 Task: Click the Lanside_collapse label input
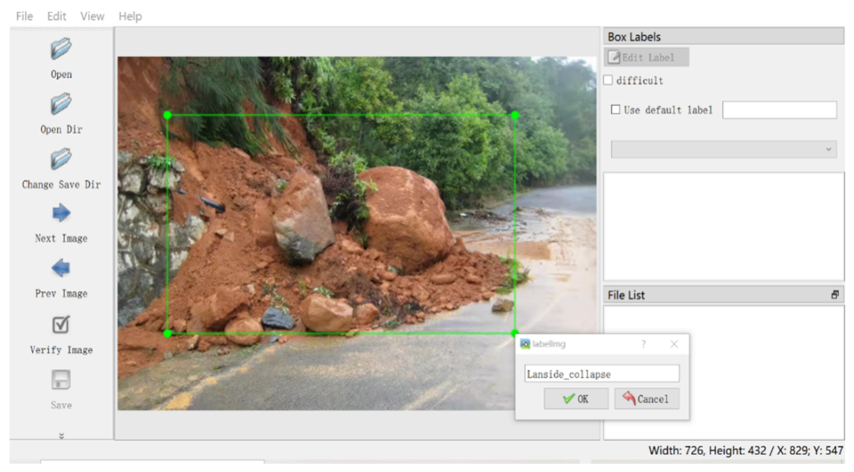[x=602, y=374]
